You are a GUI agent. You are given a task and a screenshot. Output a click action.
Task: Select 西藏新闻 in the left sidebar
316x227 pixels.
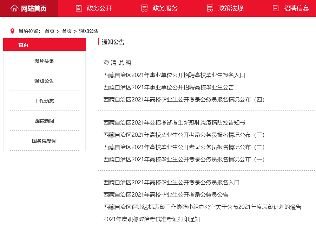pyautogui.click(x=44, y=121)
